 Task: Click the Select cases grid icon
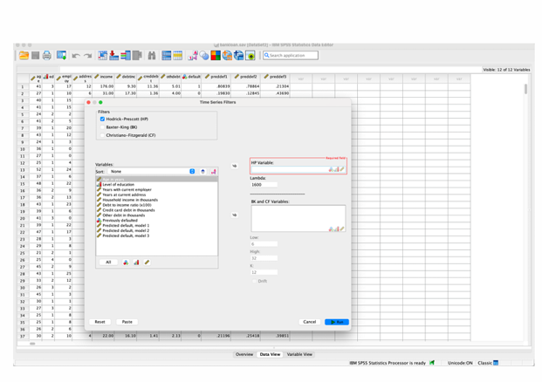coord(178,55)
